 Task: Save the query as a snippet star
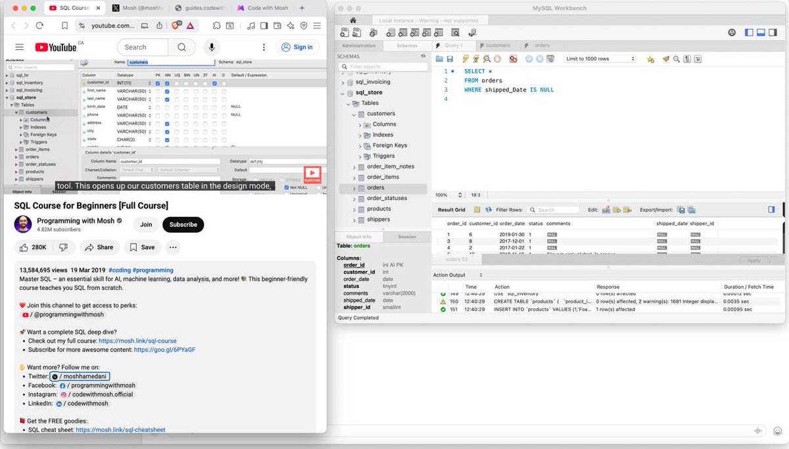coord(650,59)
